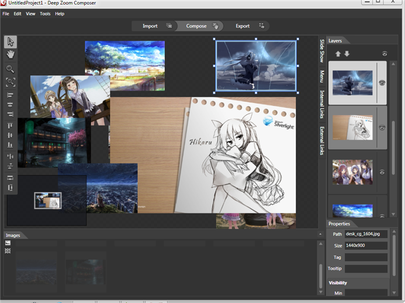Align selected images to top edges
405x303 pixels.
click(11, 126)
